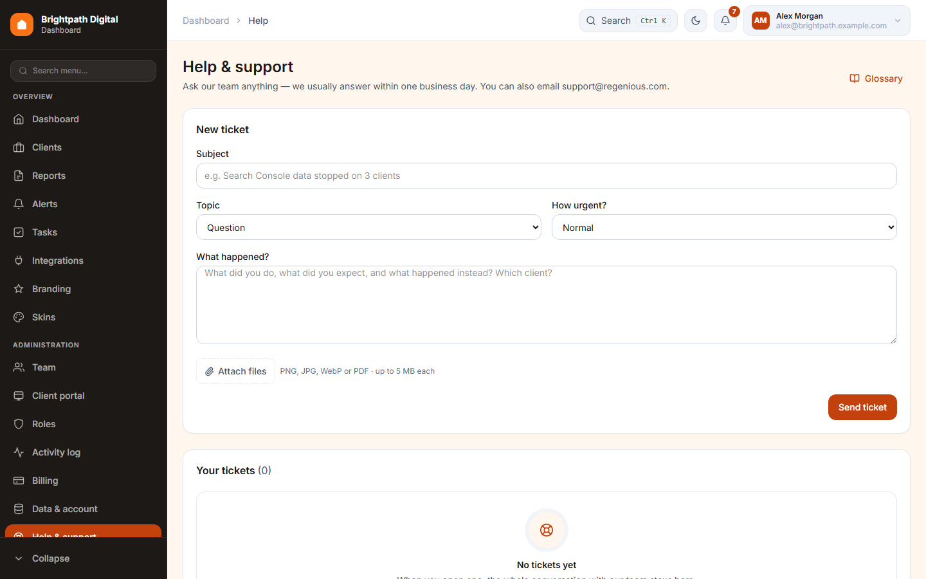Open Integrations menu item
This screenshot has height=579, width=926.
[x=83, y=261]
